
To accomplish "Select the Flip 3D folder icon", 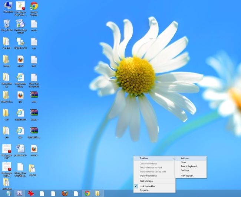I will tap(32, 170).
